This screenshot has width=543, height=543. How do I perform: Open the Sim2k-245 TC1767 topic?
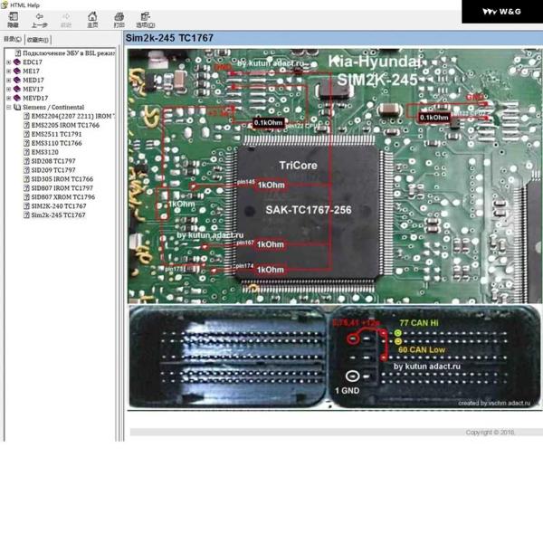click(58, 215)
